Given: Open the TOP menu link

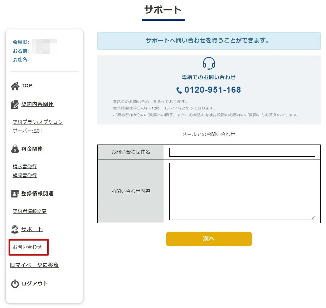Looking at the screenshot, I should click(x=27, y=86).
